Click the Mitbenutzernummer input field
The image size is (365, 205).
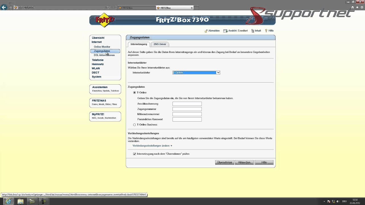pyautogui.click(x=187, y=114)
